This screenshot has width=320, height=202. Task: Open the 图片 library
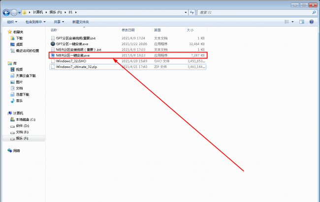click(19, 82)
